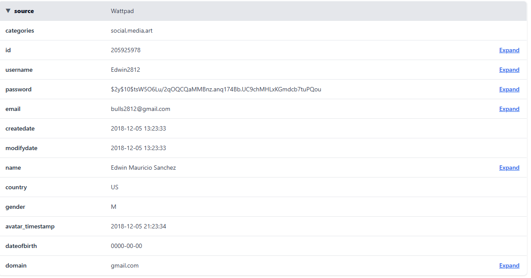The width and height of the screenshot is (531, 278).
Task: Click the dateofbirth field label
Action: coord(21,246)
